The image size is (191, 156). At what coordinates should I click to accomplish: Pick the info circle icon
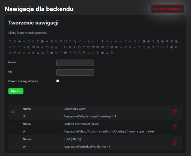pos(47,53)
